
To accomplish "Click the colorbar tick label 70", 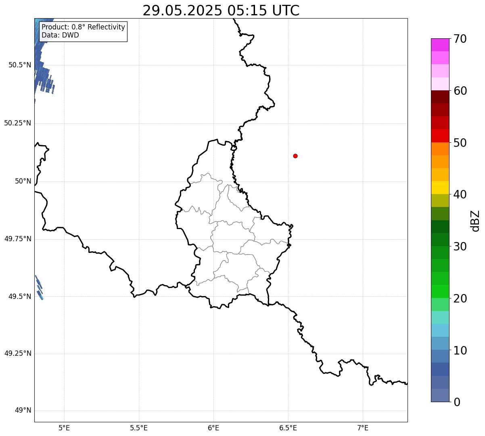I will [x=460, y=39].
